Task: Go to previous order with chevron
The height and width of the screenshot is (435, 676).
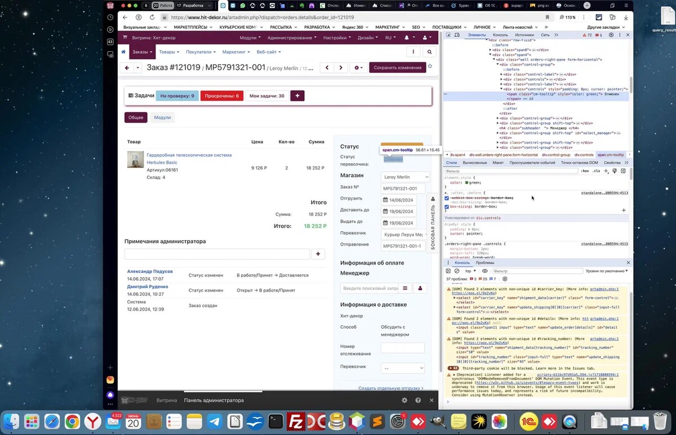Action: (x=327, y=68)
